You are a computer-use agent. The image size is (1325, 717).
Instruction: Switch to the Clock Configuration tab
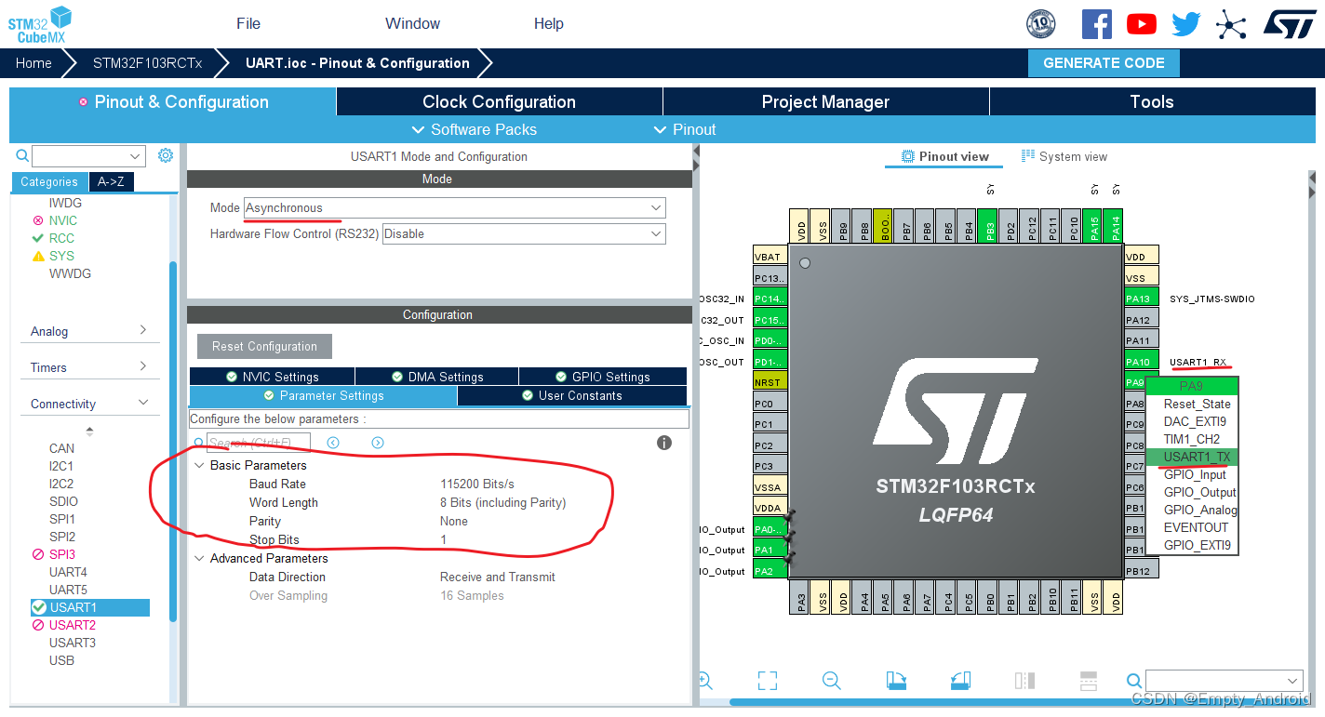(499, 102)
